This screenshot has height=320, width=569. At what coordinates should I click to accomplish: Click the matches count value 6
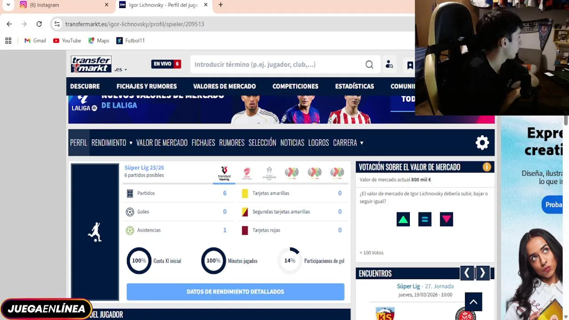coord(224,193)
